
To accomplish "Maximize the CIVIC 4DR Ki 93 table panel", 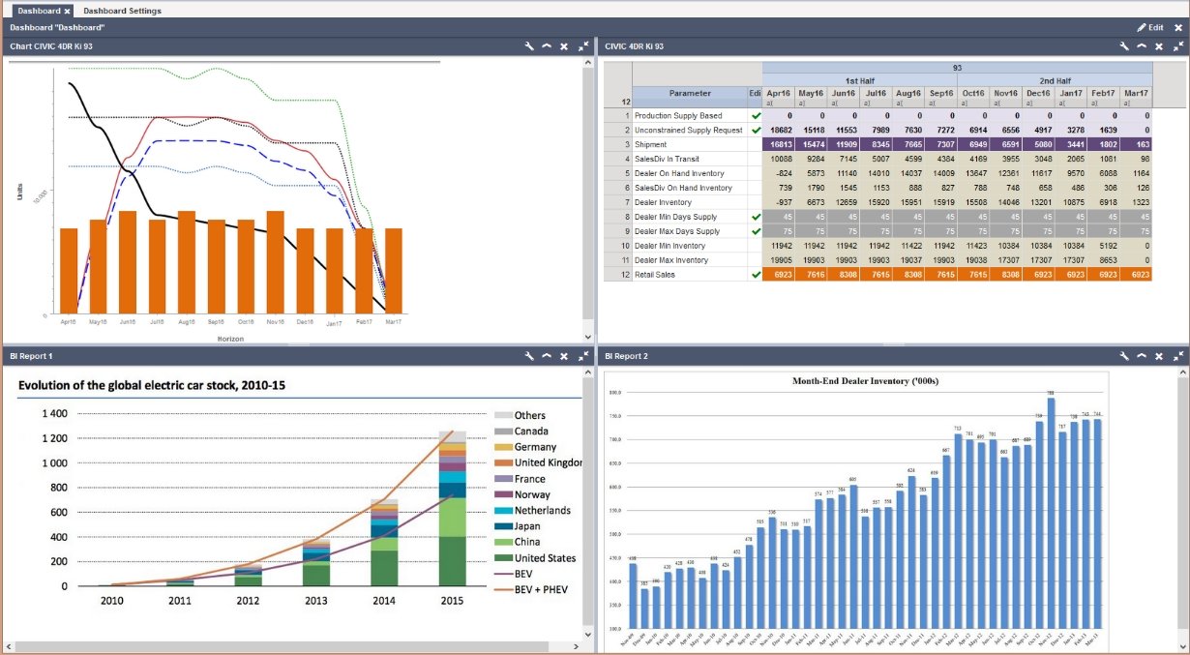I will click(1178, 46).
